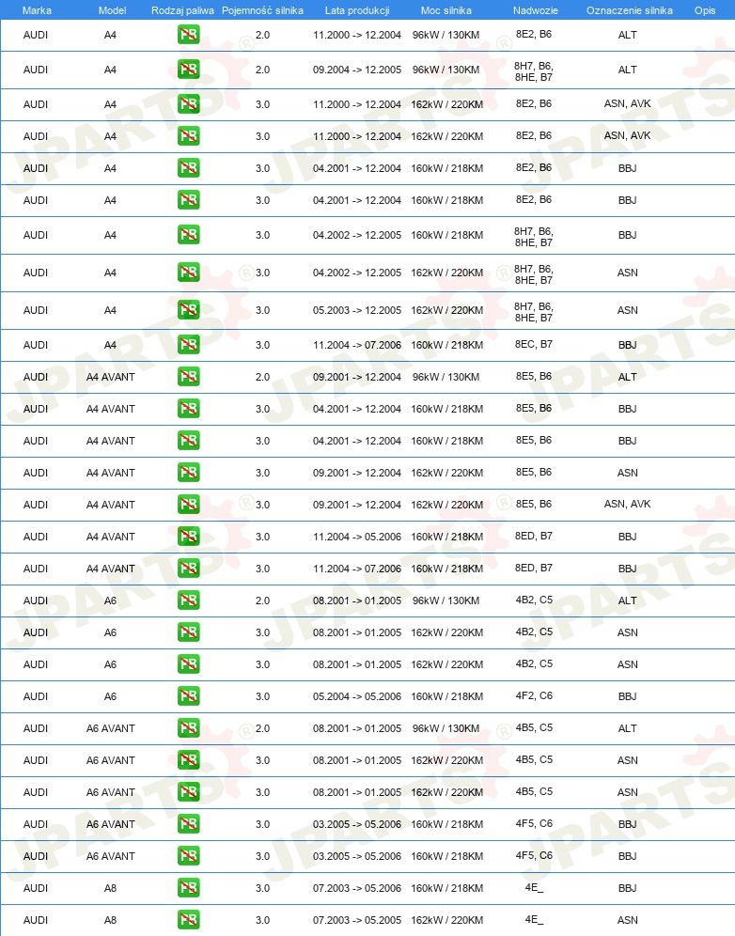This screenshot has width=735, height=936.
Task: Click petrol icon in A6 2.0 ALT row
Action: click(x=189, y=600)
